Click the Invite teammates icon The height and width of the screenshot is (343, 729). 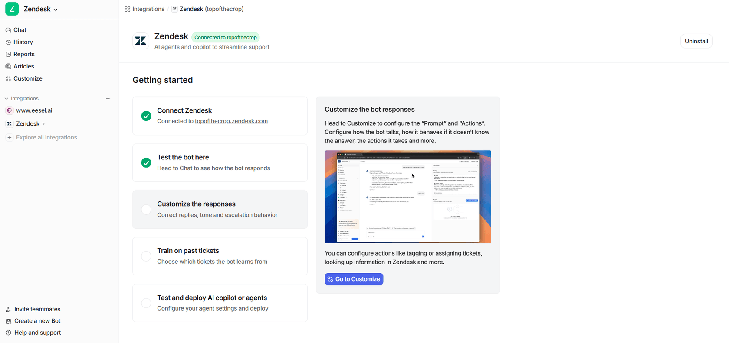coord(8,310)
